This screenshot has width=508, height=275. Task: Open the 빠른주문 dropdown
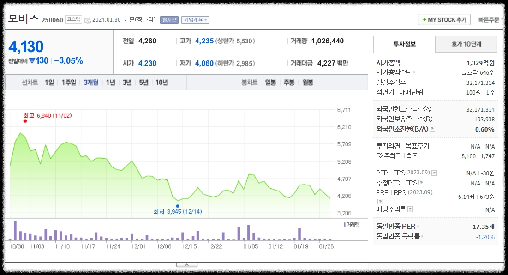490,20
